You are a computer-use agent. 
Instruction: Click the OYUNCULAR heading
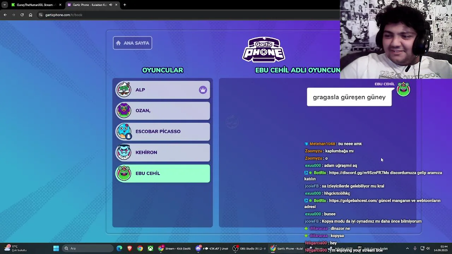click(162, 70)
